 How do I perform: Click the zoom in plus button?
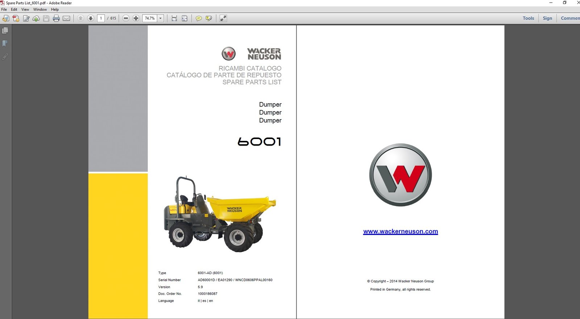pyautogui.click(x=136, y=18)
